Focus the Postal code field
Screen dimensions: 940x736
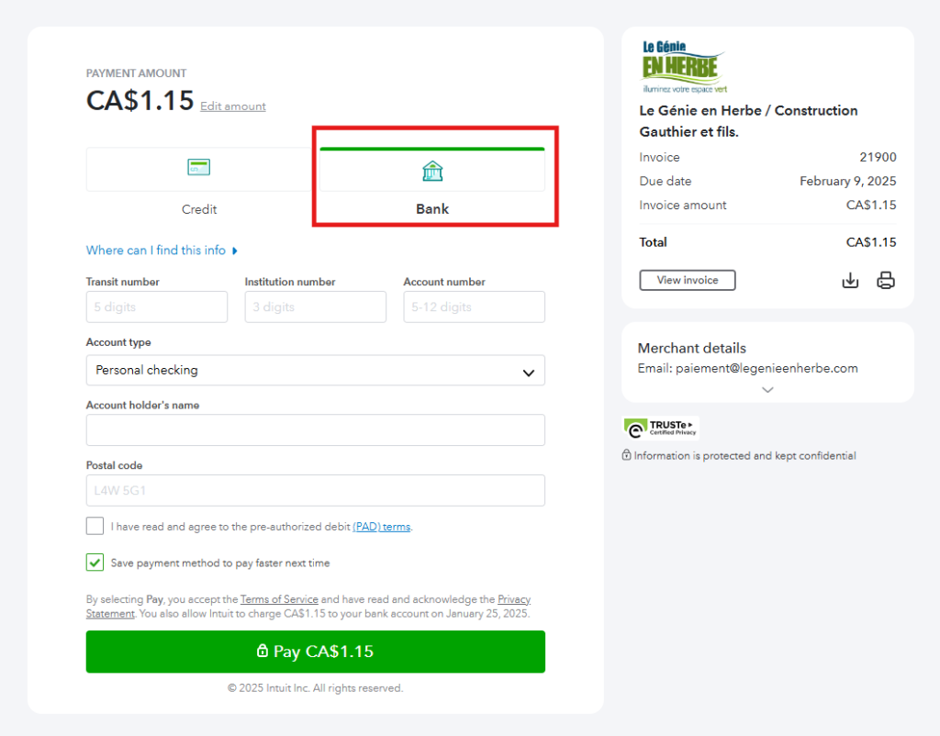(x=316, y=490)
